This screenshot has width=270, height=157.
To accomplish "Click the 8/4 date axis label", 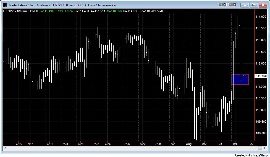I will [235, 144].
